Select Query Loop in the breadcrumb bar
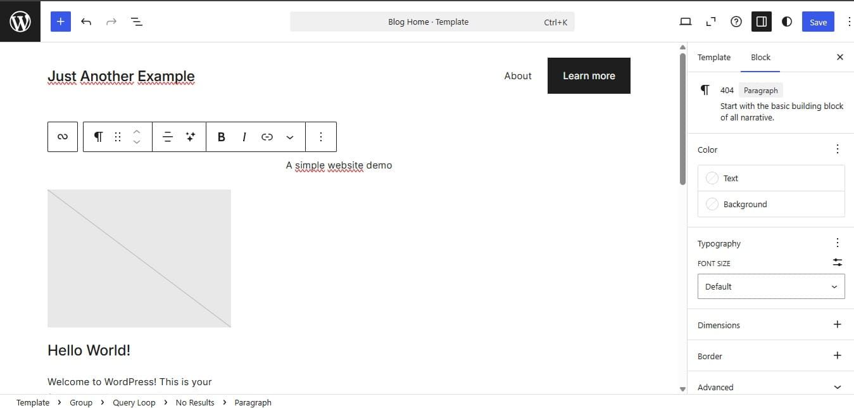This screenshot has width=854, height=408. [134, 402]
